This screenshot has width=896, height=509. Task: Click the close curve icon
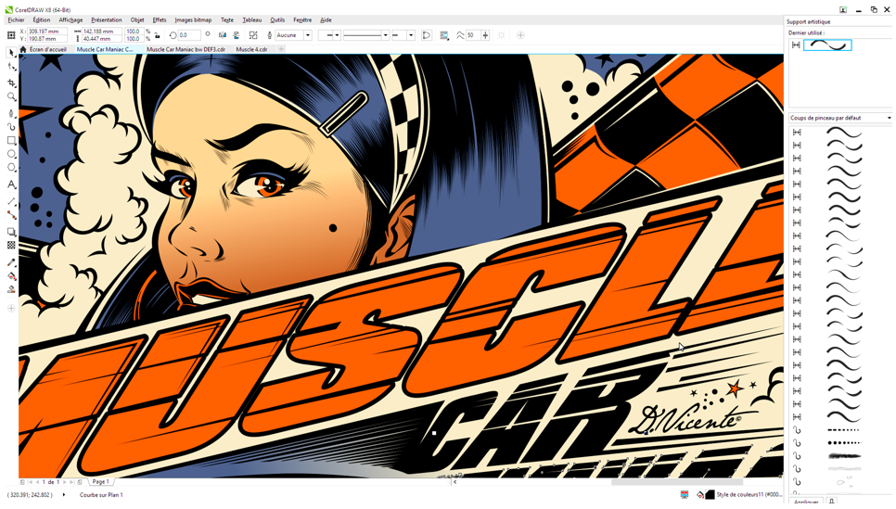tap(427, 35)
